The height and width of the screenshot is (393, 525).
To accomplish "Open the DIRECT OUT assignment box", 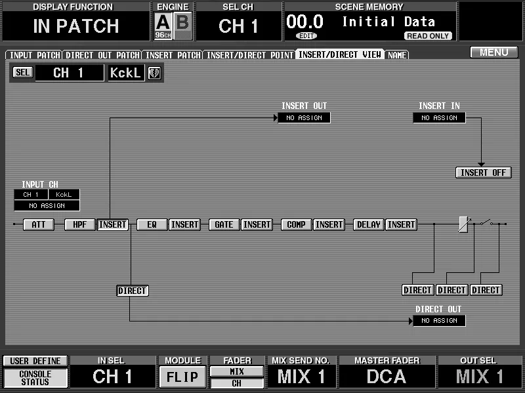I will click(x=439, y=321).
